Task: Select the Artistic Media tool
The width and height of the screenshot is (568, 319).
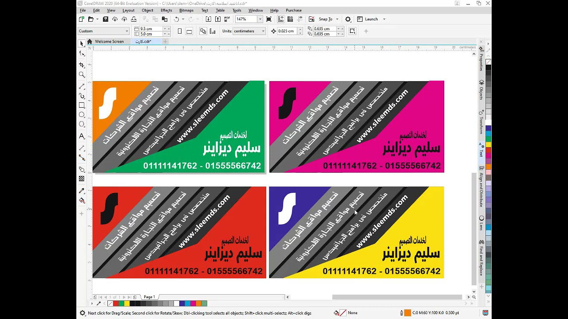Action: [82, 96]
